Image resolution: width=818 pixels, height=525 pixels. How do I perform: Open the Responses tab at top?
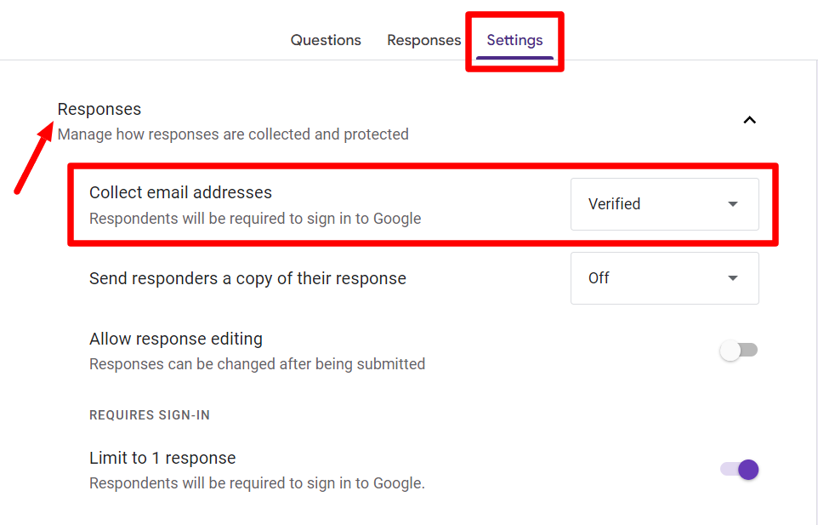423,40
